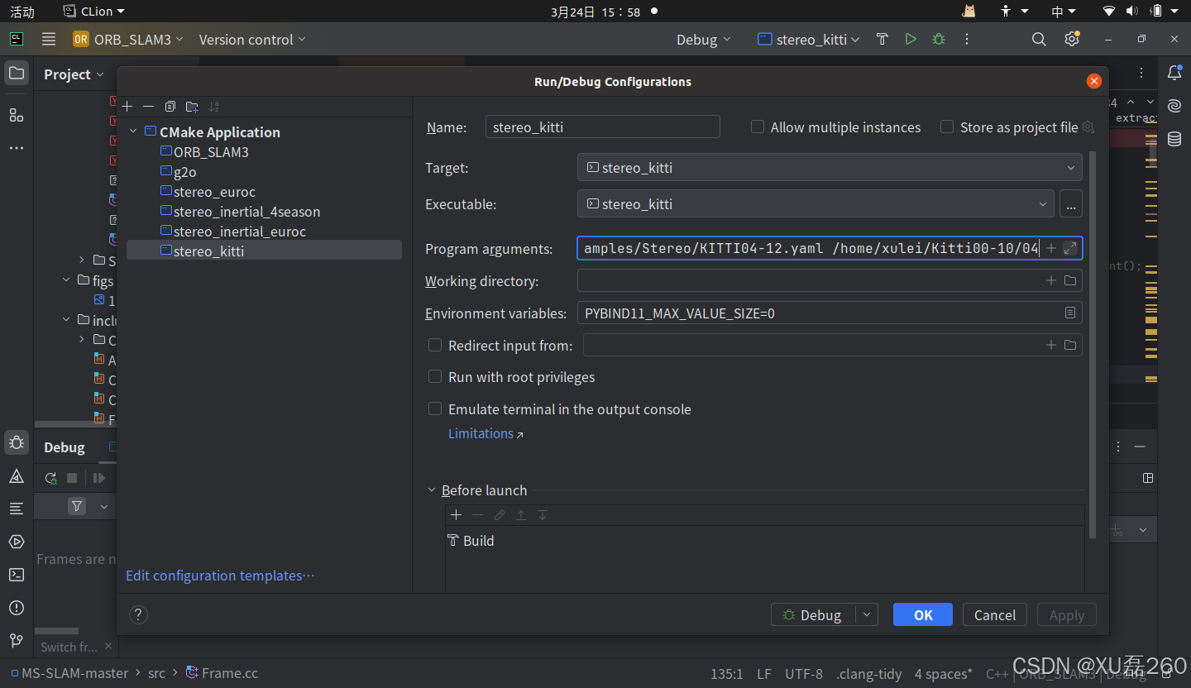
Task: Open stereo_kitti run configuration dropdown
Action: [x=809, y=40]
